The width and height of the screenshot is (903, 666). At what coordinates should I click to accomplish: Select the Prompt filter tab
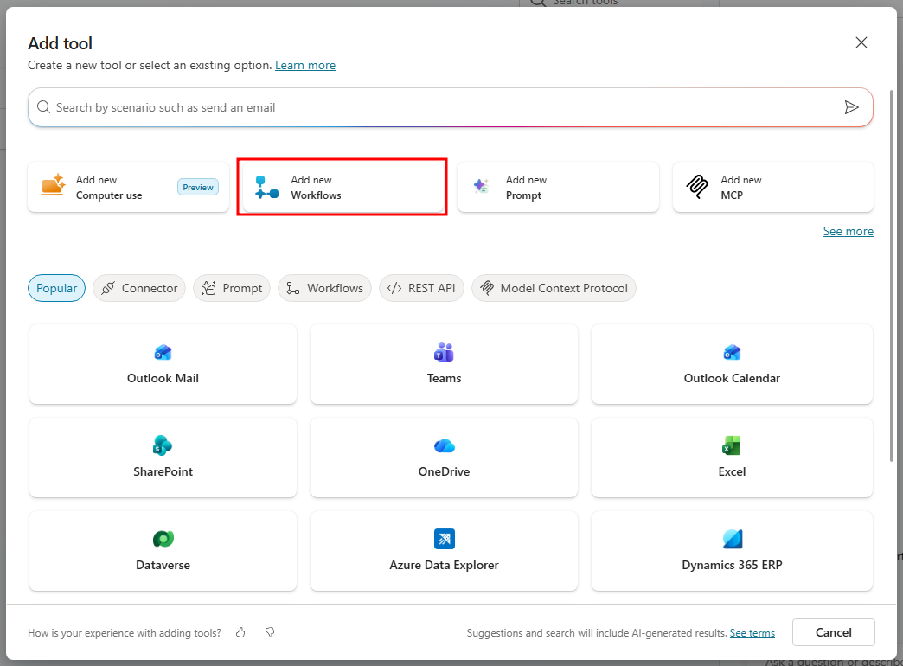click(x=232, y=288)
